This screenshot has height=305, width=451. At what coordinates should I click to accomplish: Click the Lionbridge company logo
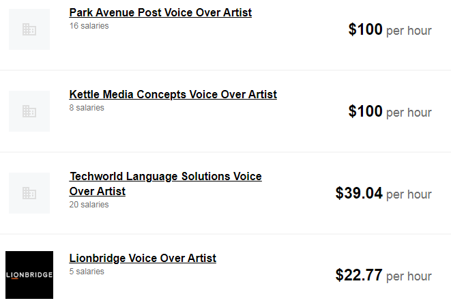tap(29, 275)
